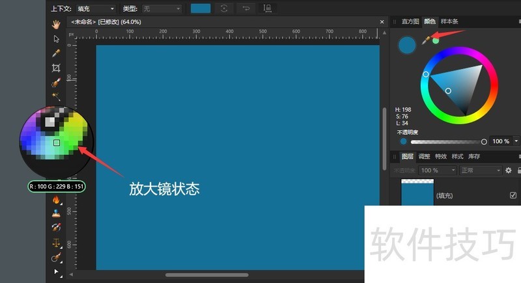Image resolution: width=521 pixels, height=283 pixels.
Task: Switch to the 直方图 (Histogram) tab
Action: (410, 21)
